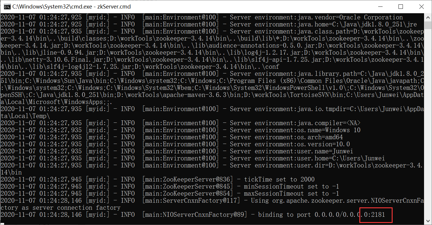Image resolution: width=432 pixels, height=225 pixels.
Task: Click 'maxSessionTimeout set to -1' message
Action: [x=292, y=194]
